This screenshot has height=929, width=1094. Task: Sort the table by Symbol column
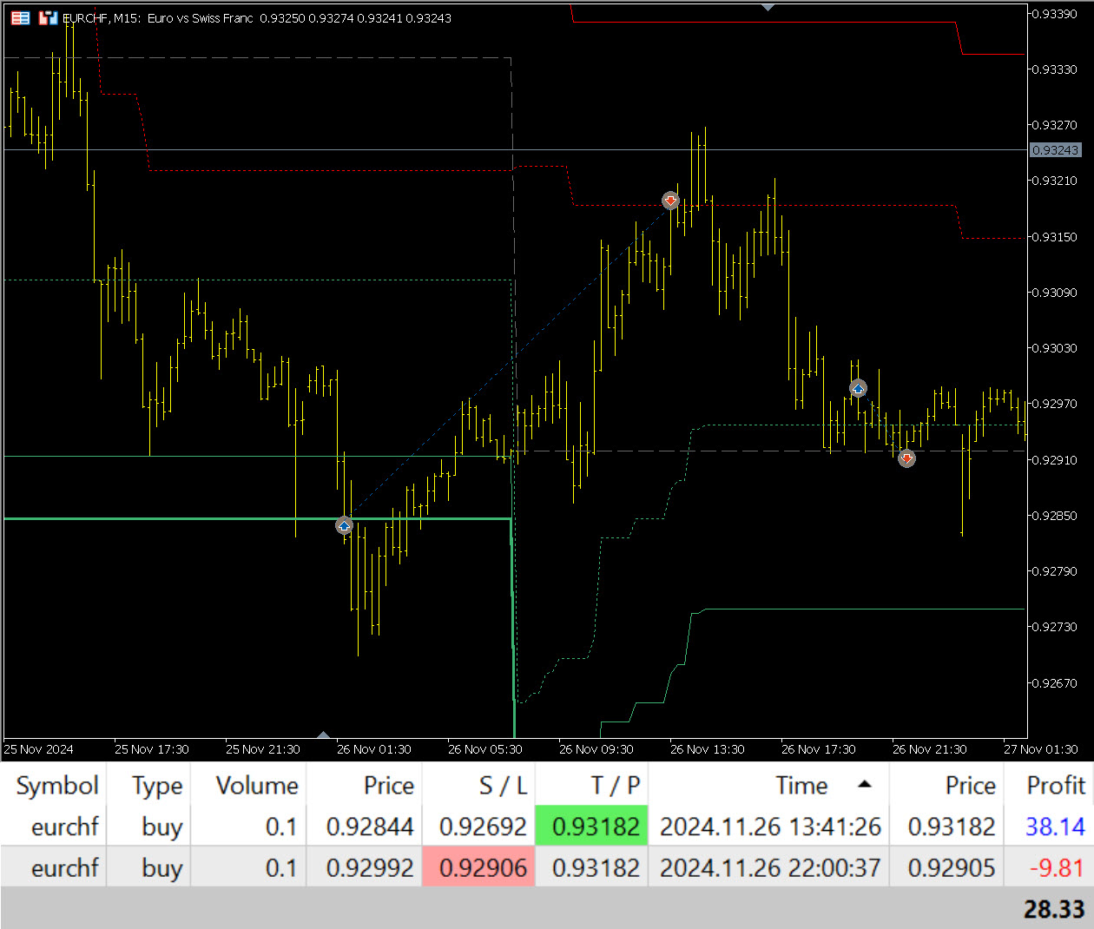coord(57,786)
